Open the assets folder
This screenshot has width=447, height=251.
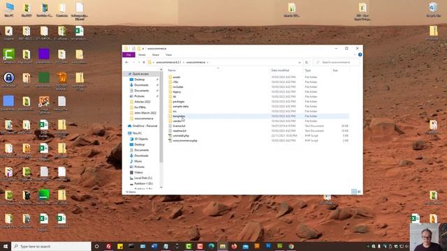pos(177,77)
